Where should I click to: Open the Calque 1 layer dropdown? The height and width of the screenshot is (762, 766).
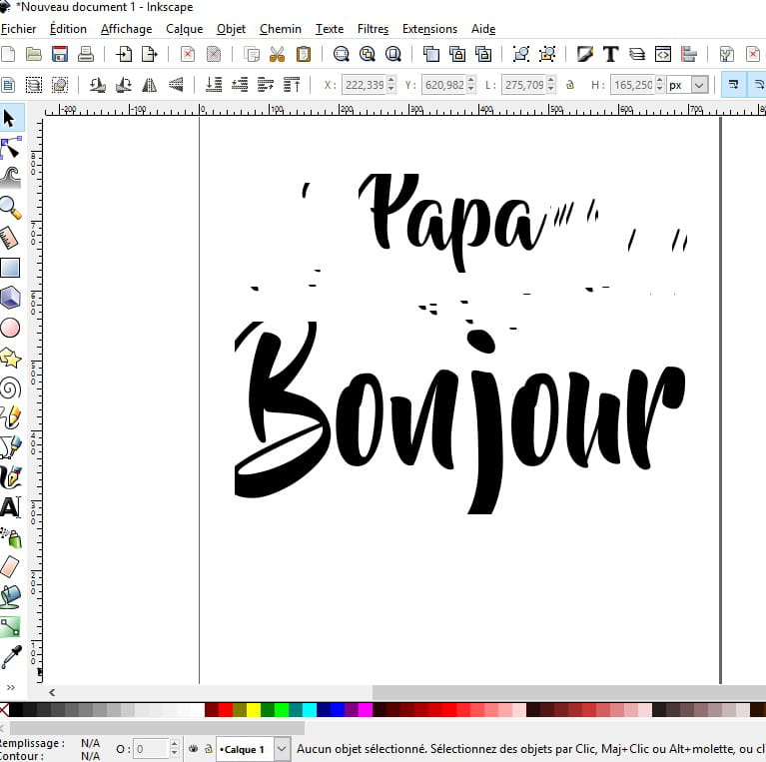pos(282,749)
